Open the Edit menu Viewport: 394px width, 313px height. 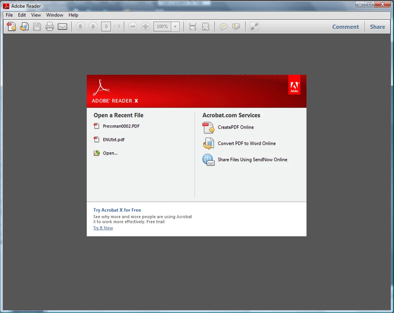[22, 15]
